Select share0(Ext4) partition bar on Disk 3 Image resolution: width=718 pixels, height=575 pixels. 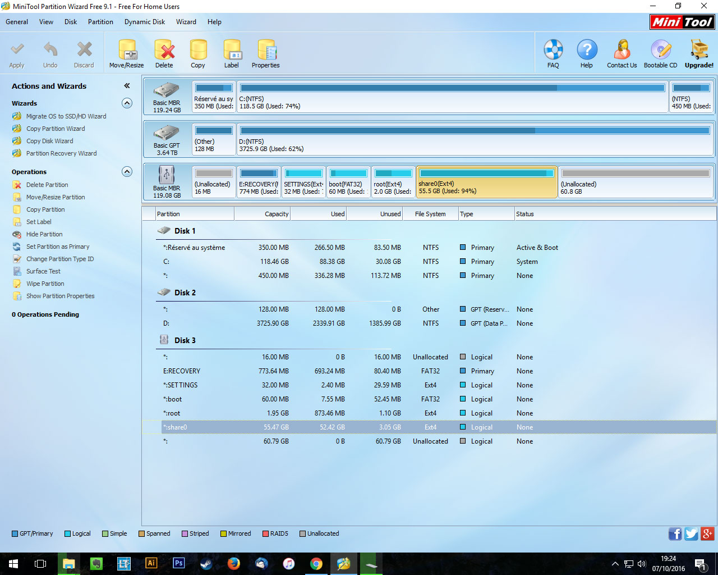coord(486,182)
